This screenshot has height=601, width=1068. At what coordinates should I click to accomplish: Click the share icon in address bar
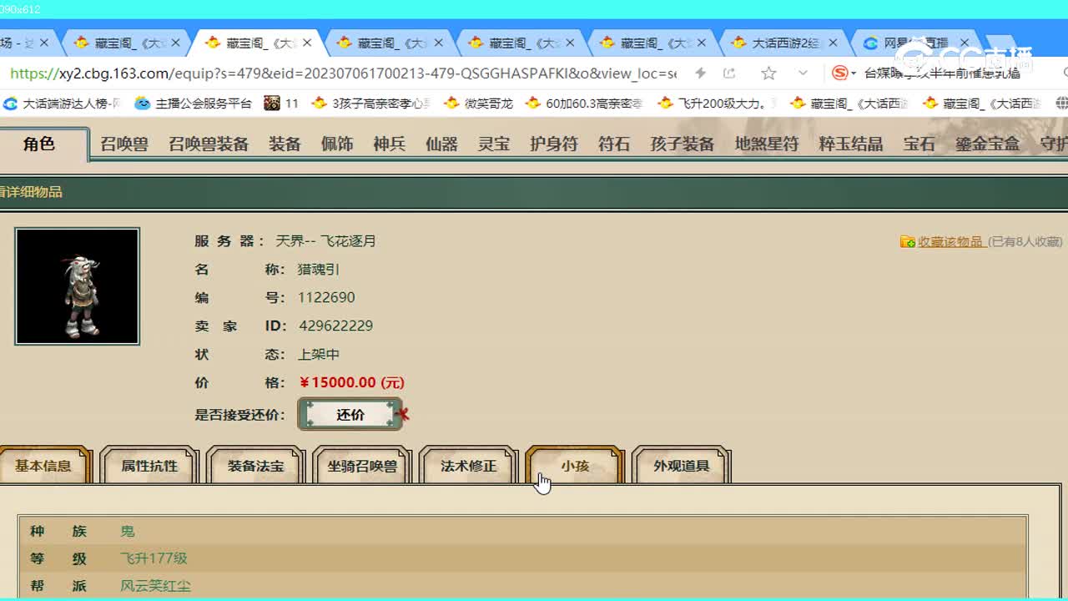(729, 73)
